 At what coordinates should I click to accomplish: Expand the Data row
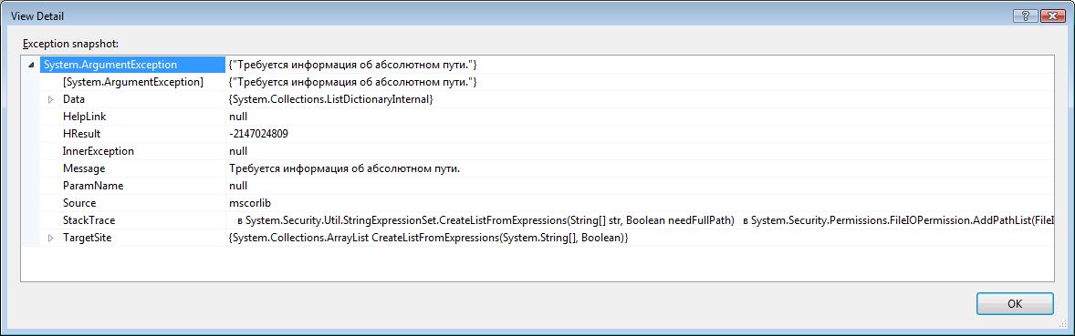coord(50,100)
